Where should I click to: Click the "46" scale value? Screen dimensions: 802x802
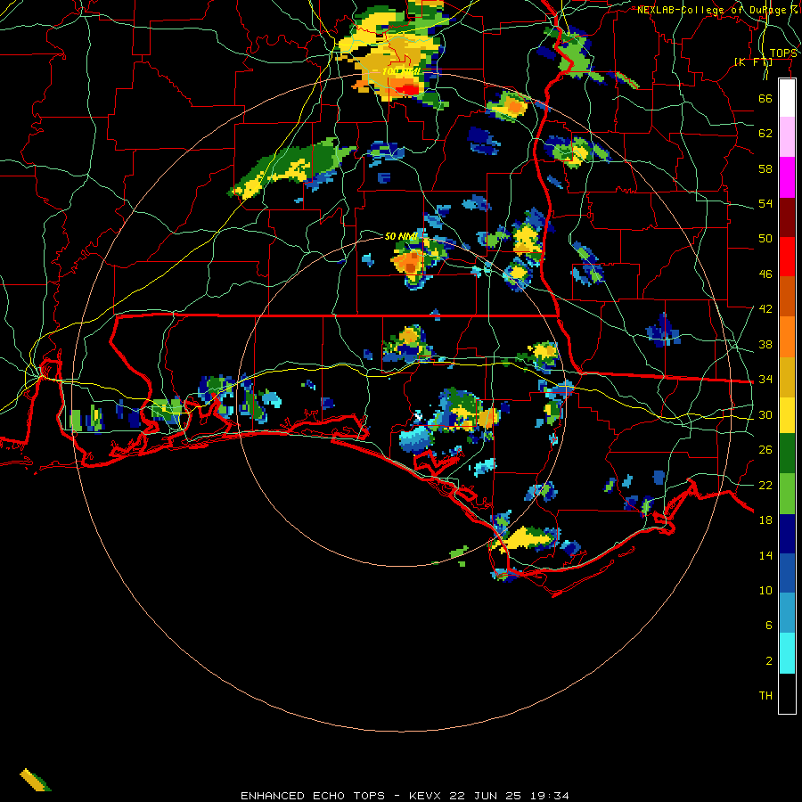pyautogui.click(x=765, y=274)
